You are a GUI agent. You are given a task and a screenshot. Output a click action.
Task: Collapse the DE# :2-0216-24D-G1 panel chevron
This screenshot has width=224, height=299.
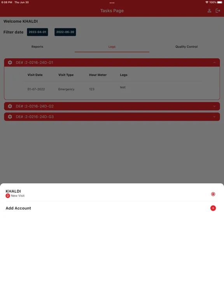coord(215,62)
